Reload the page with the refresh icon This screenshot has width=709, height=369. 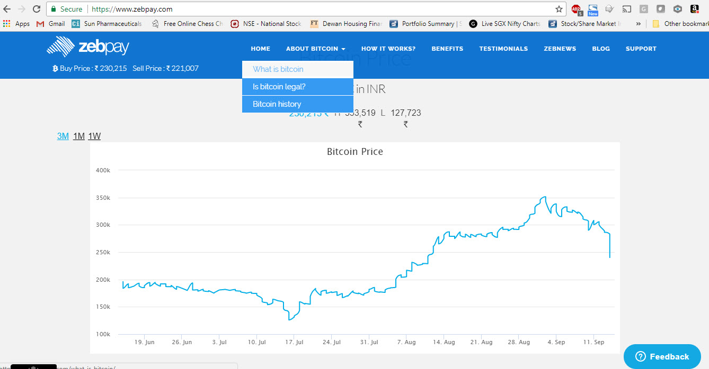(x=37, y=9)
